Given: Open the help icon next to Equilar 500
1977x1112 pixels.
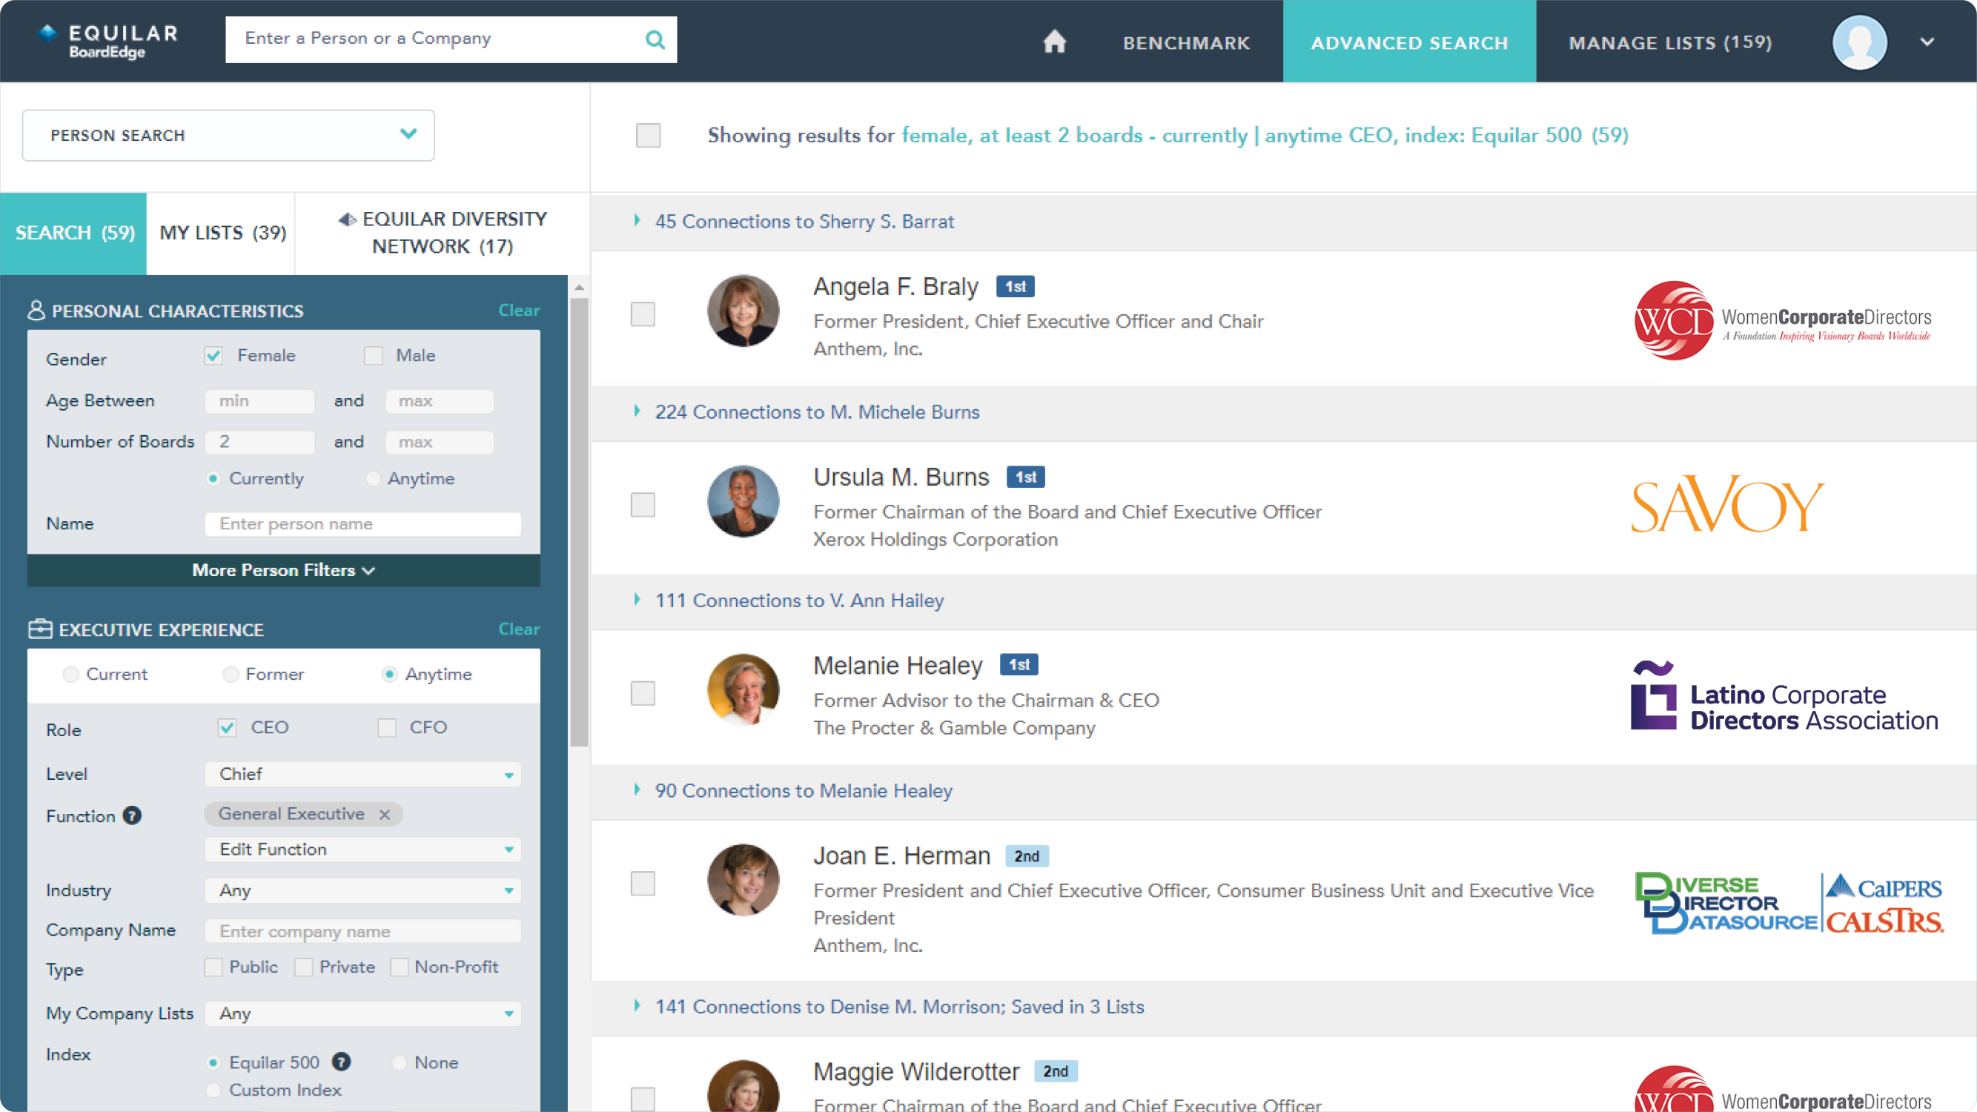Looking at the screenshot, I should pos(342,1062).
